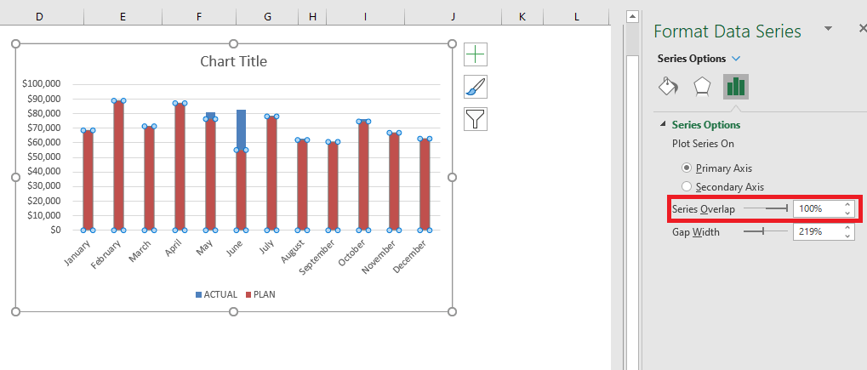Close the Format Data Series pane
This screenshot has width=867, height=370.
click(x=862, y=28)
